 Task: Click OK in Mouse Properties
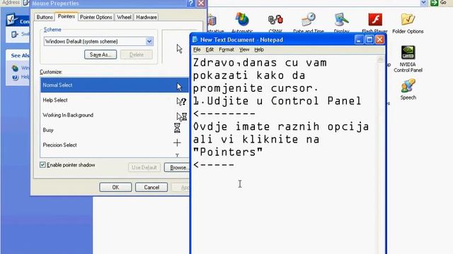tap(115, 187)
